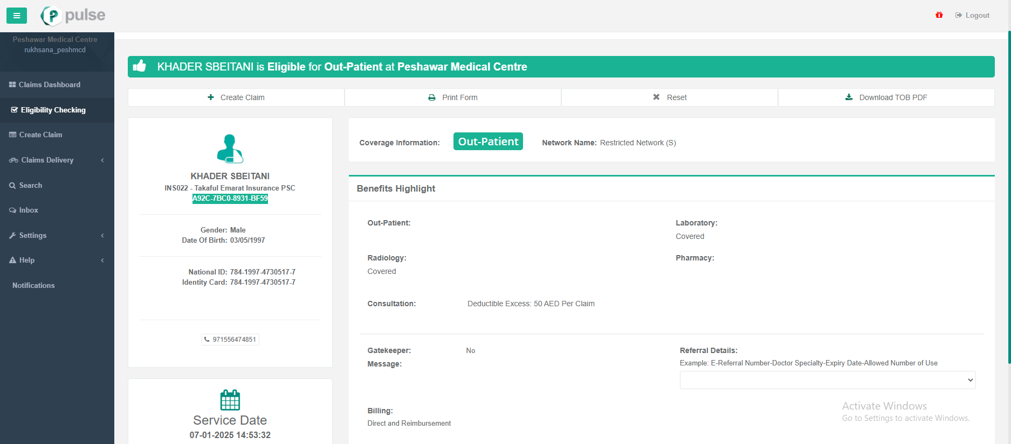The width and height of the screenshot is (1011, 444).
Task: Click the thumbs-up eligibility icon
Action: (140, 67)
